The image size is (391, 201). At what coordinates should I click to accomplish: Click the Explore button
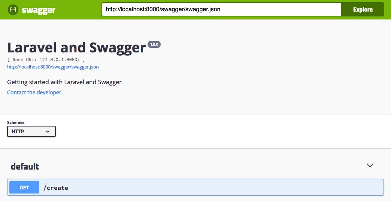pos(363,9)
